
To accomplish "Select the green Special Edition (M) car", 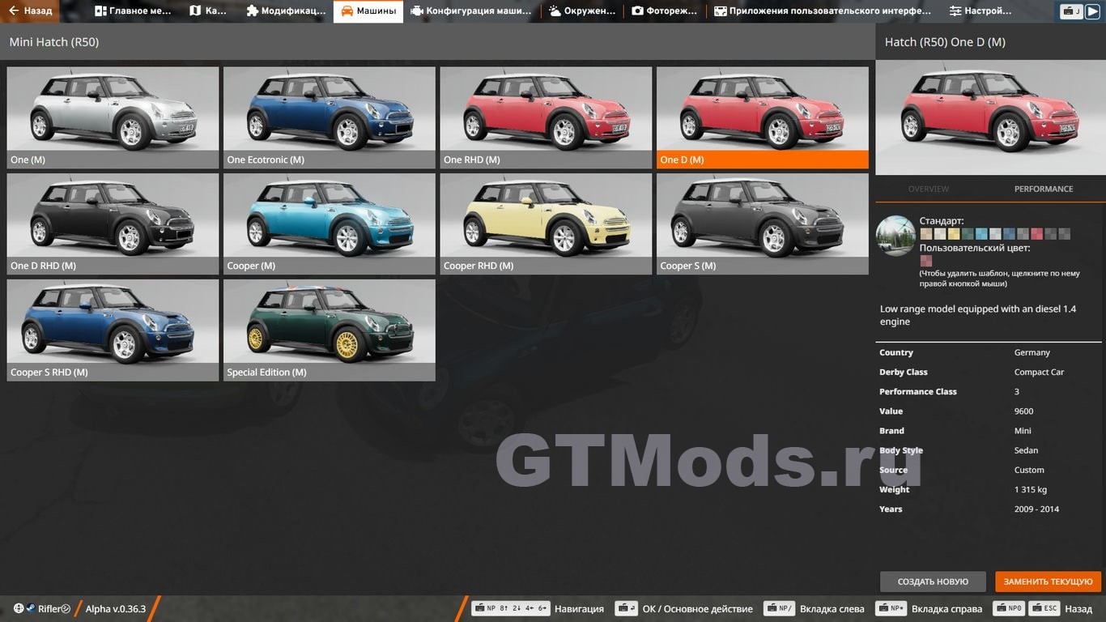I will coord(330,330).
